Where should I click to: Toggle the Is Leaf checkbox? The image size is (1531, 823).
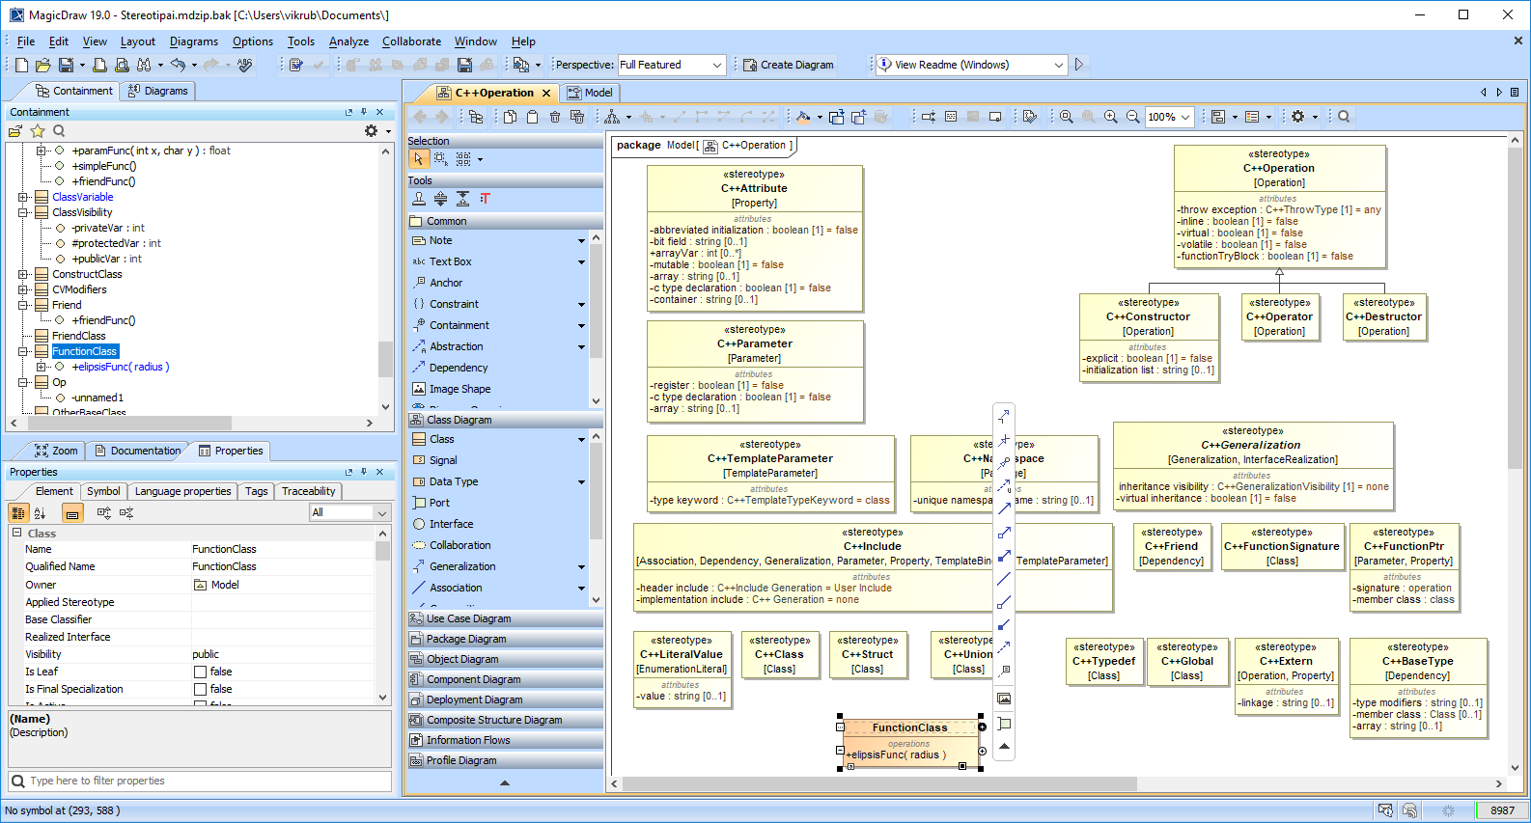pyautogui.click(x=200, y=672)
